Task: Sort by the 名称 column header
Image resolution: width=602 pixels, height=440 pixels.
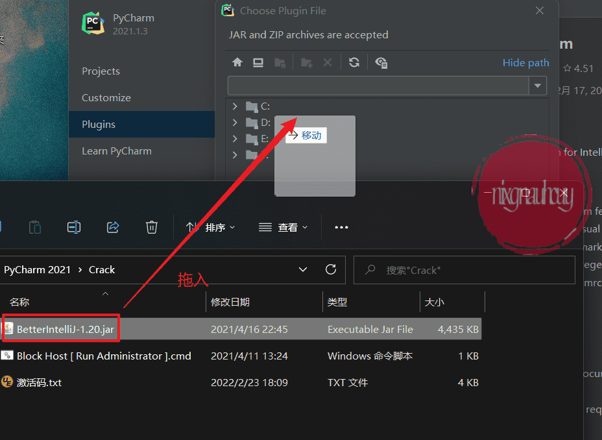Action: 19,302
